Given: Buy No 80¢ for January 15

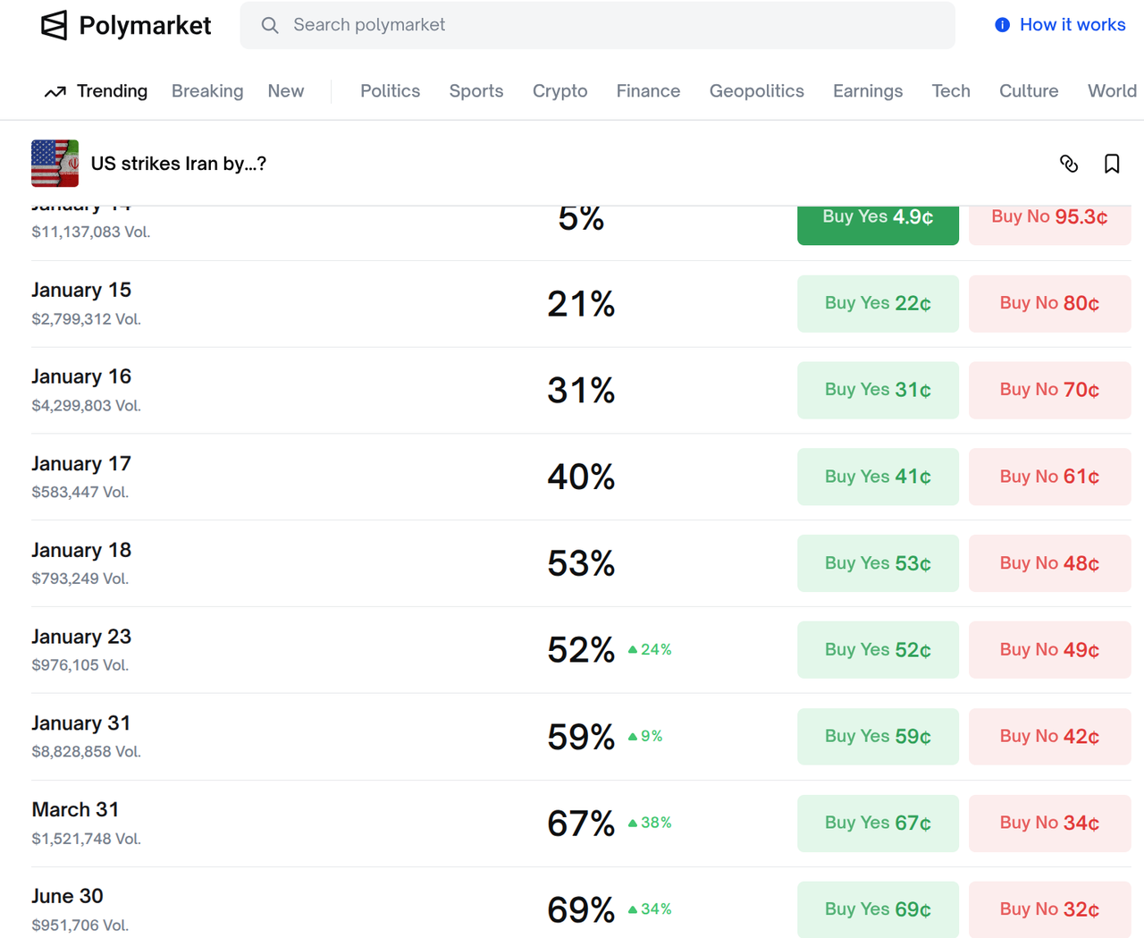Looking at the screenshot, I should click(1049, 303).
